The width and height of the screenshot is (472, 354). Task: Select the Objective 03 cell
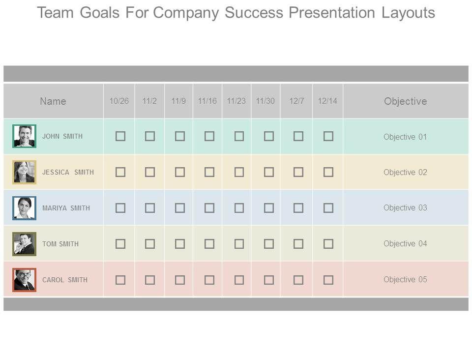pyautogui.click(x=405, y=207)
